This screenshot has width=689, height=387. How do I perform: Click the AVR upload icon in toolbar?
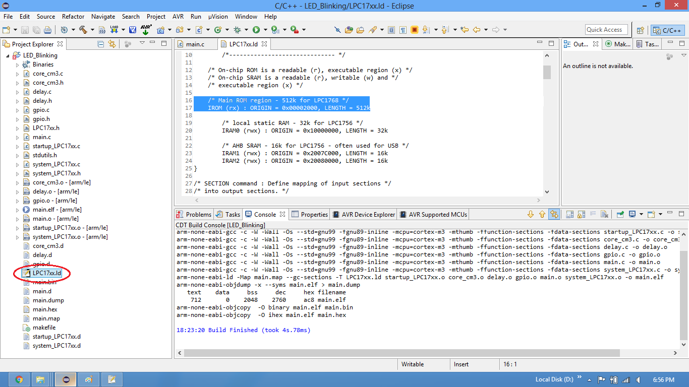coord(146,30)
